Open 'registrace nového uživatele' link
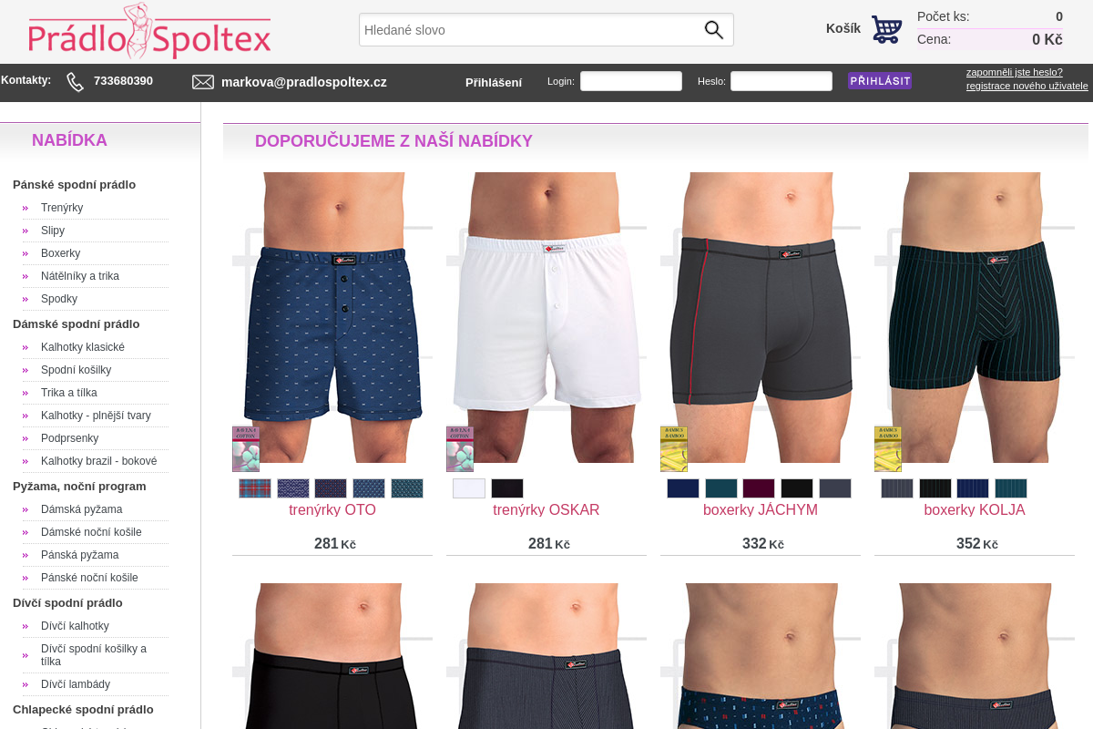Viewport: 1093px width, 729px height. tap(1027, 86)
